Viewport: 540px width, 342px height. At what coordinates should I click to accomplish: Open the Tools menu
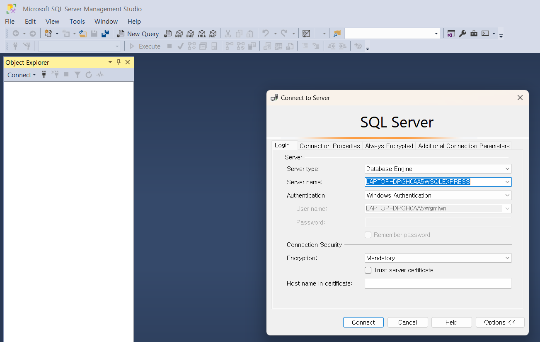pyautogui.click(x=77, y=21)
